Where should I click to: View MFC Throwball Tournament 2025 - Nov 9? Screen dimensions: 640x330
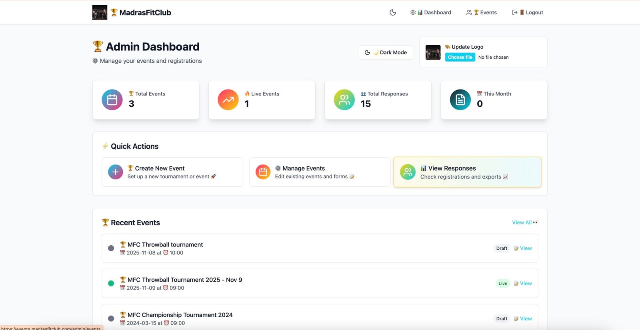(523, 283)
